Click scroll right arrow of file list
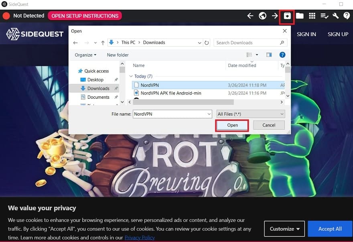353x242 pixels. tap(282, 102)
